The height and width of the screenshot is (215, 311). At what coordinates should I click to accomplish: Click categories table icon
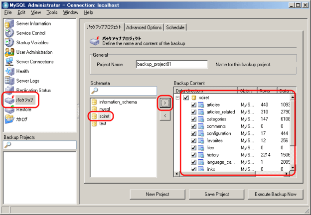point(201,119)
